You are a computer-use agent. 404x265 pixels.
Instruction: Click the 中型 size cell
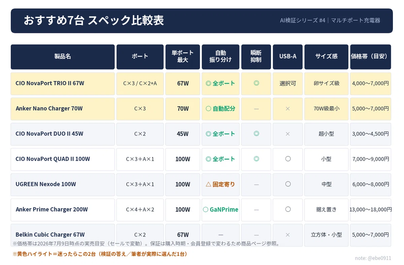[326, 184]
